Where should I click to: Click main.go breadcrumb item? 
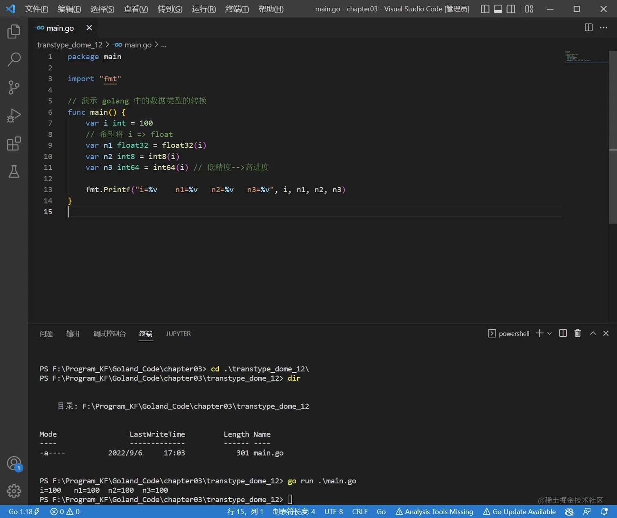133,45
